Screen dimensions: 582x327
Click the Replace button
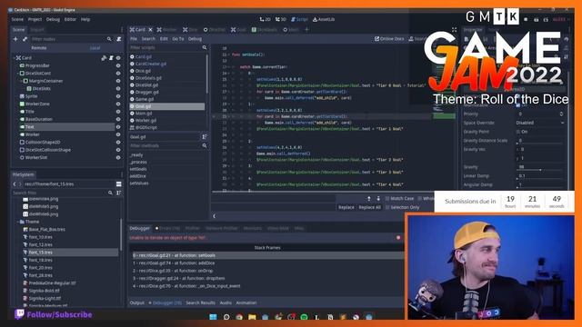(x=346, y=207)
